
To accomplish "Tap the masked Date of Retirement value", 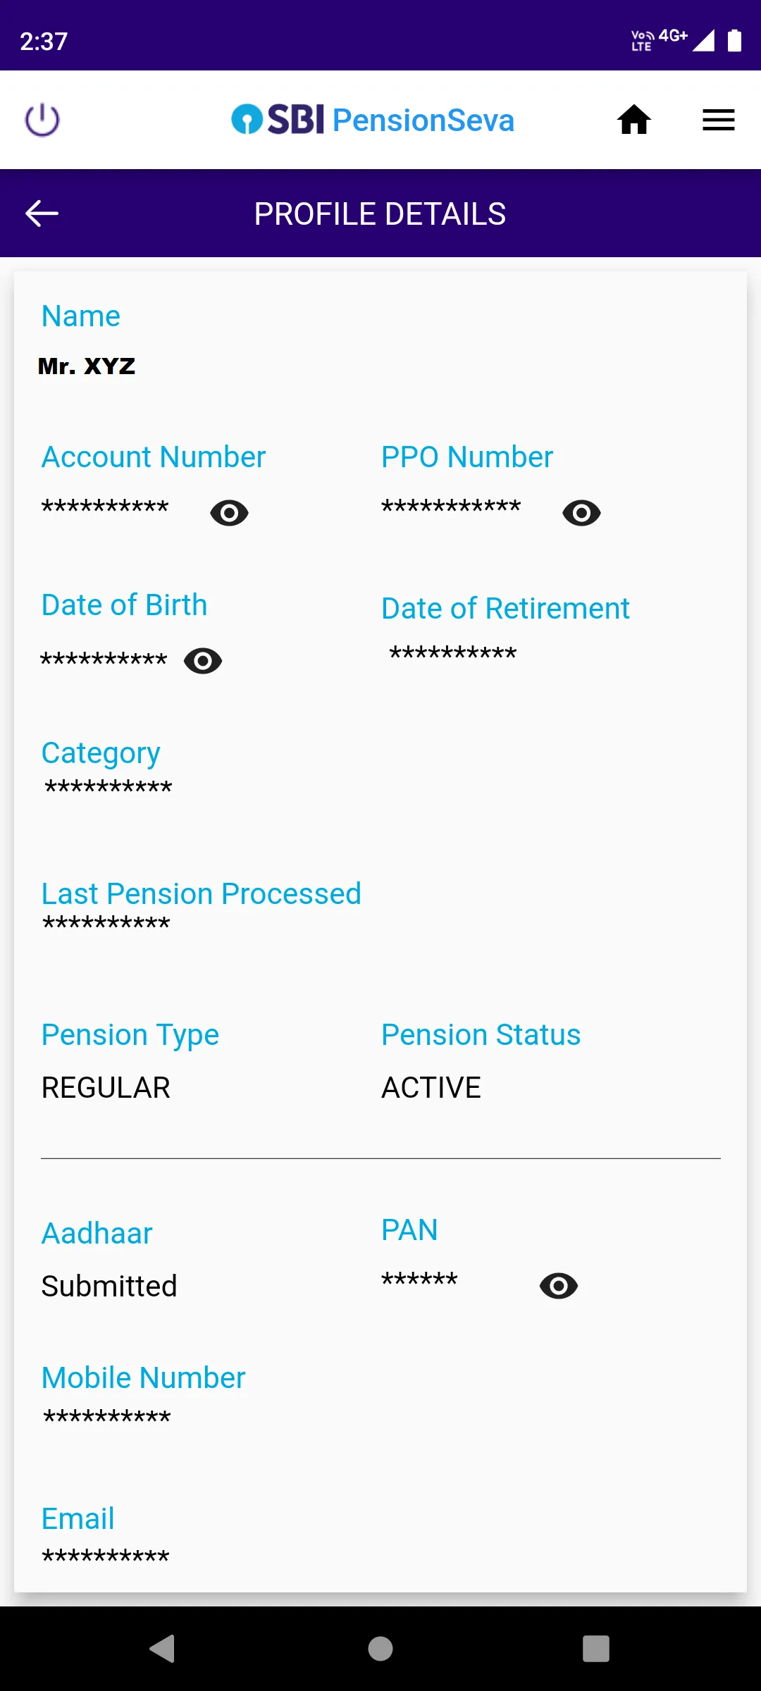I will [x=453, y=654].
